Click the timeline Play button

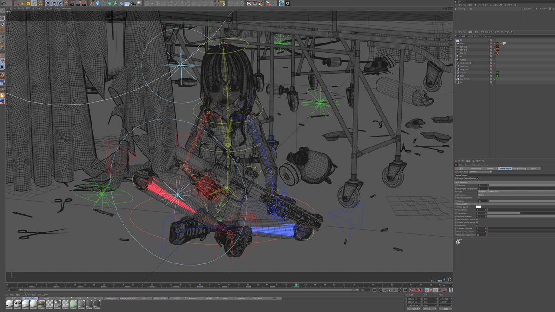point(390,290)
